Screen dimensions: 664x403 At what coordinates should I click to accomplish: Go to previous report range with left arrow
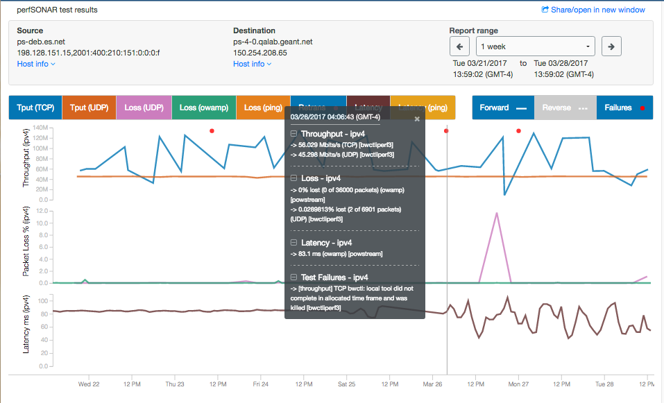[x=459, y=46]
